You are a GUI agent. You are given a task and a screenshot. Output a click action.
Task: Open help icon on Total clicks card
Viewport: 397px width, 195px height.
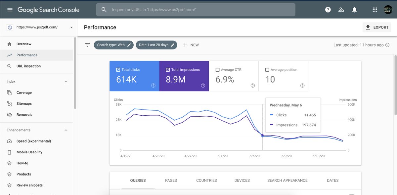pyautogui.click(x=153, y=85)
